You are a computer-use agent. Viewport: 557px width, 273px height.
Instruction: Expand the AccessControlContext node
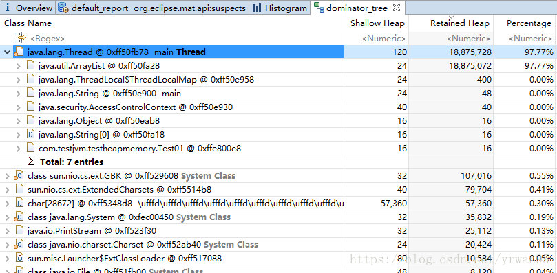[18, 107]
